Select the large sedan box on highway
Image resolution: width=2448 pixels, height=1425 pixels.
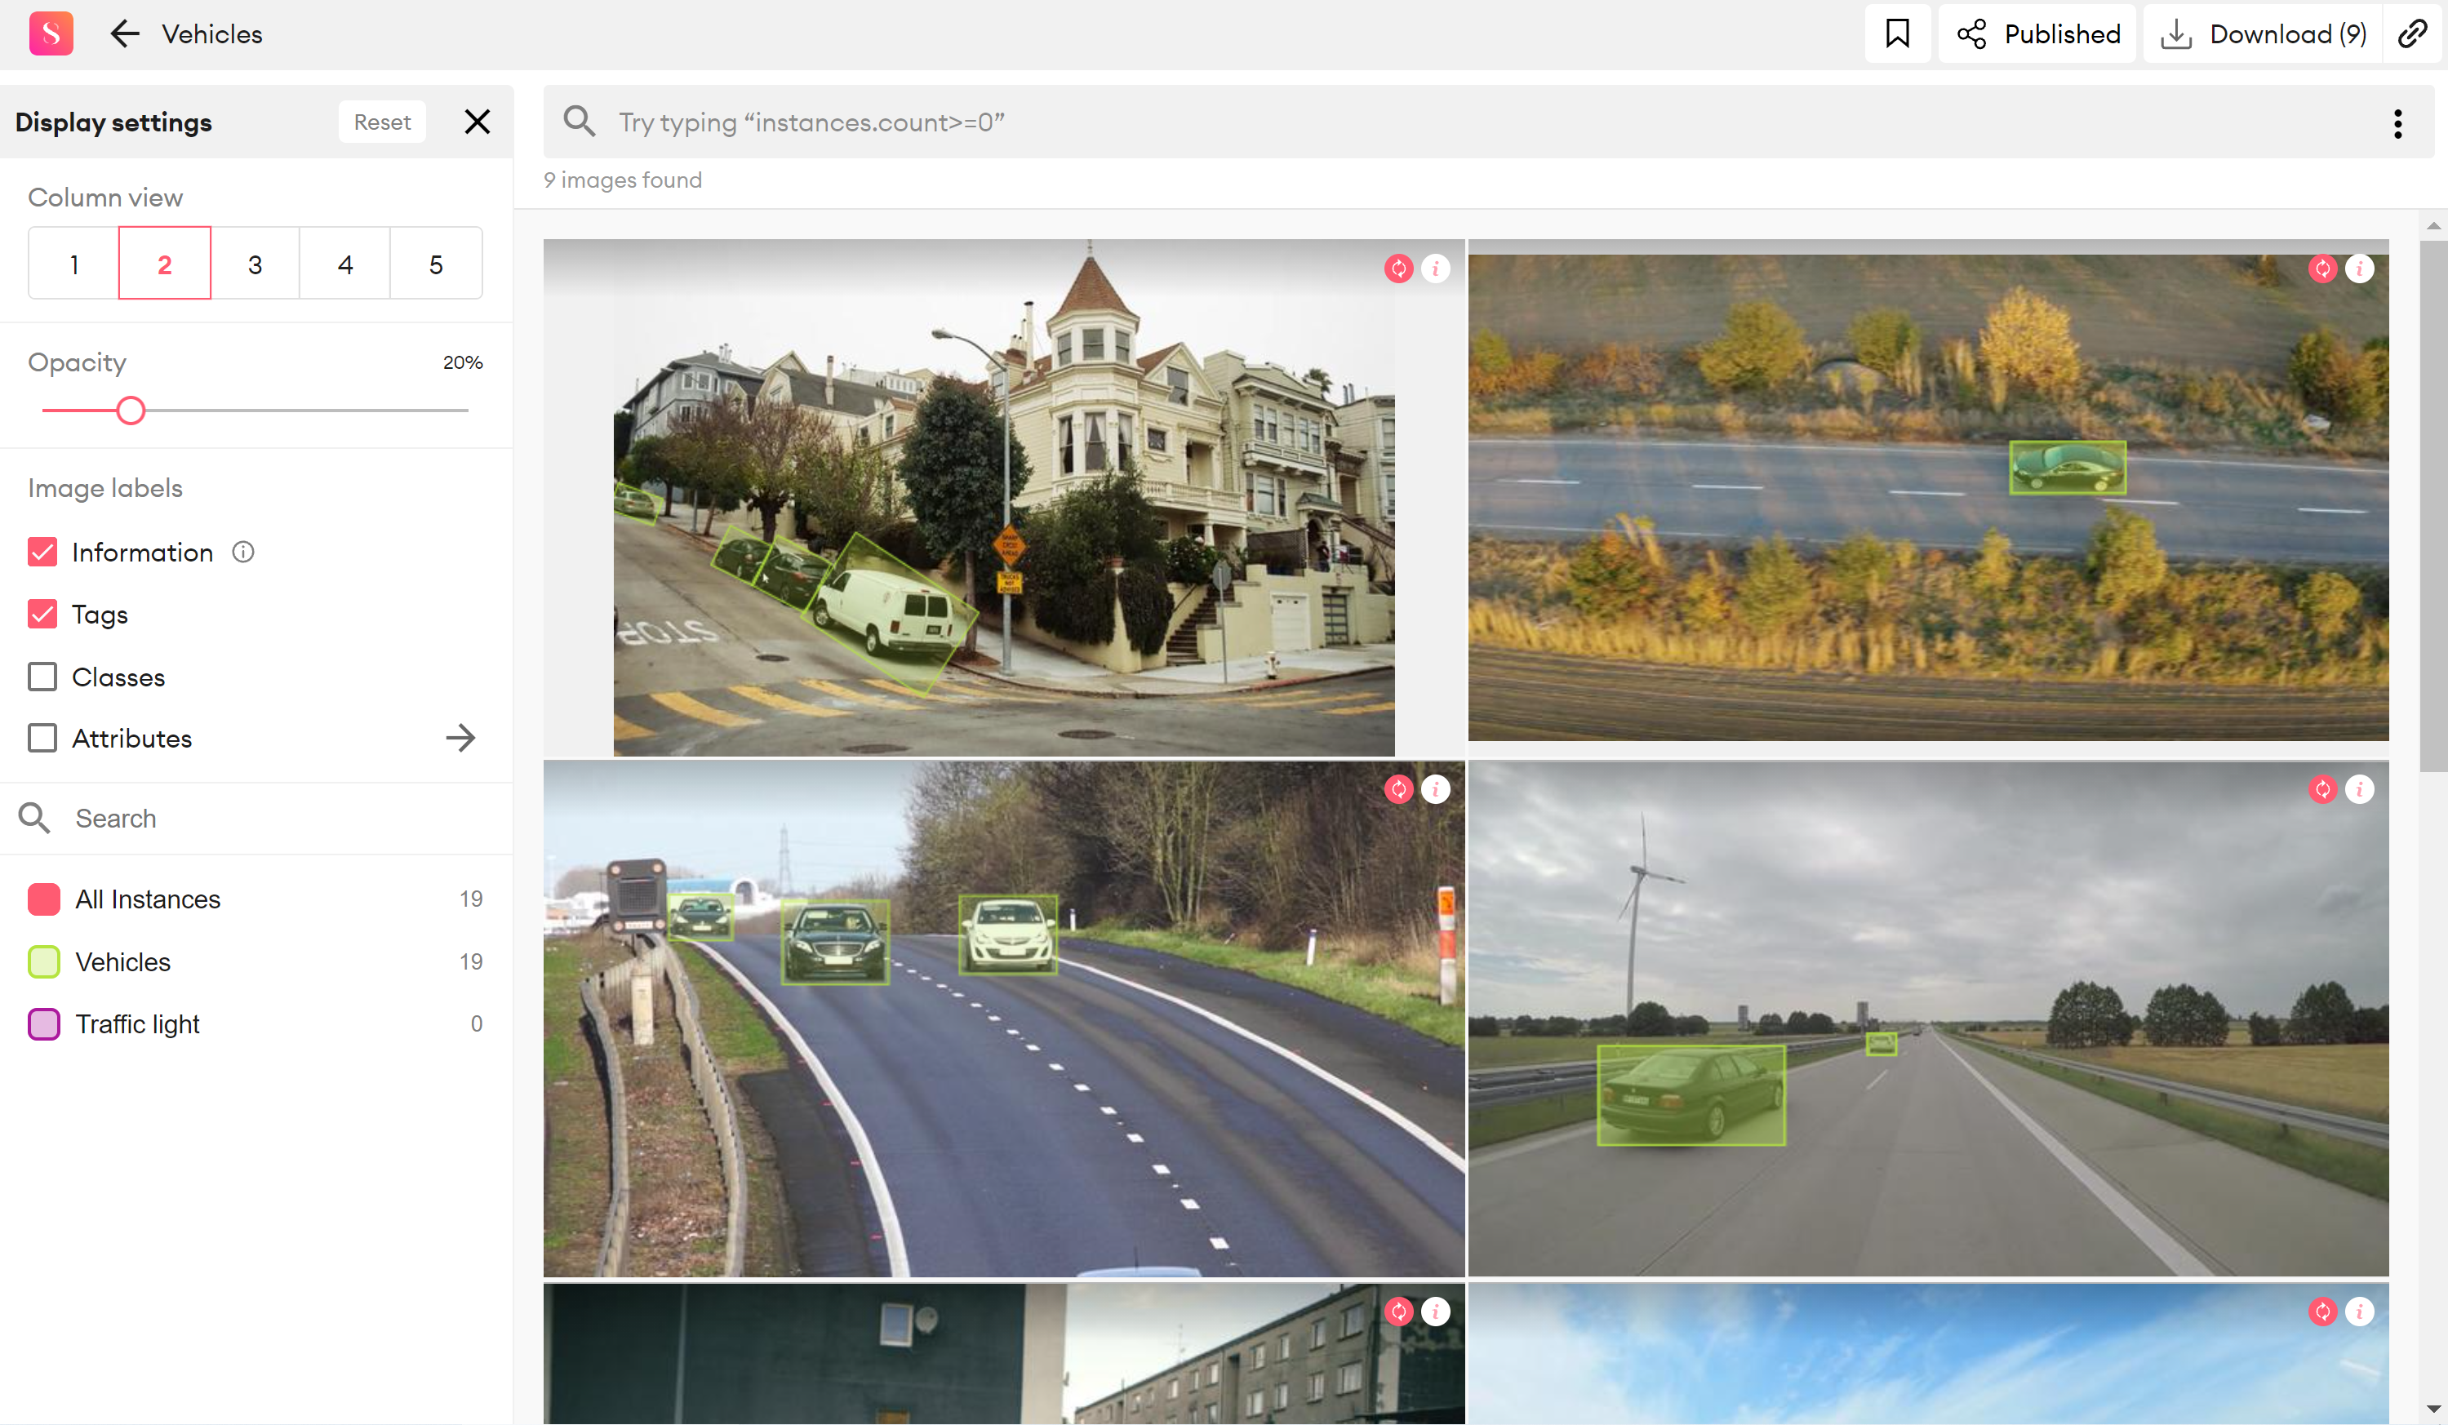tap(1691, 1094)
